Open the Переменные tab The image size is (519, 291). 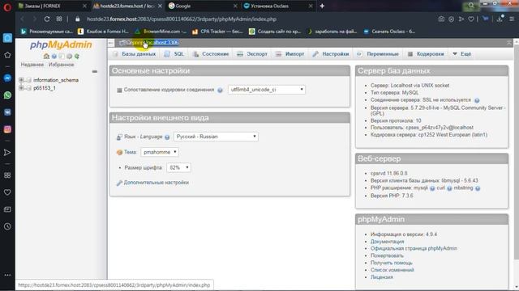pyautogui.click(x=378, y=54)
